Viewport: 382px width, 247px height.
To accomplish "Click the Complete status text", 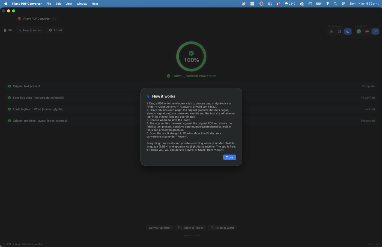I will pos(368,86).
